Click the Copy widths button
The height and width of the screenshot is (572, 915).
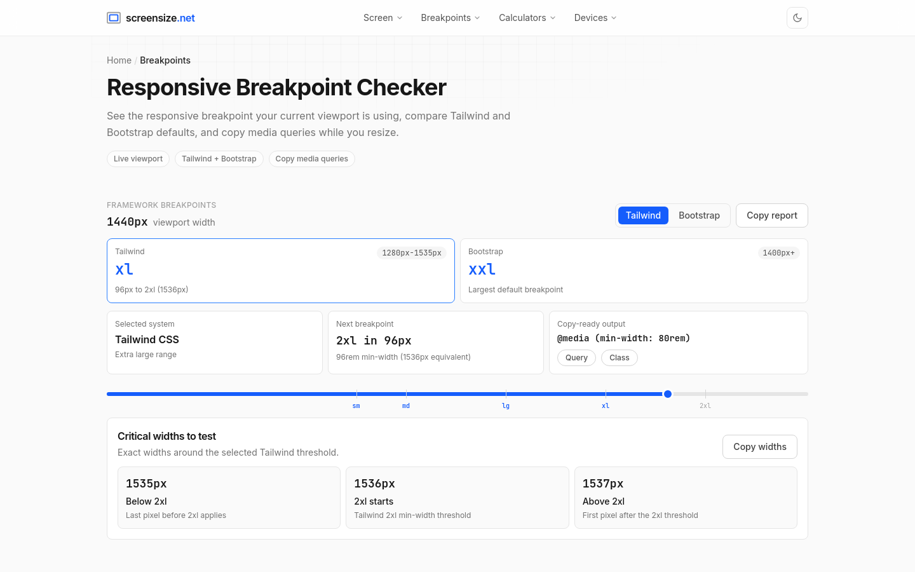(760, 447)
